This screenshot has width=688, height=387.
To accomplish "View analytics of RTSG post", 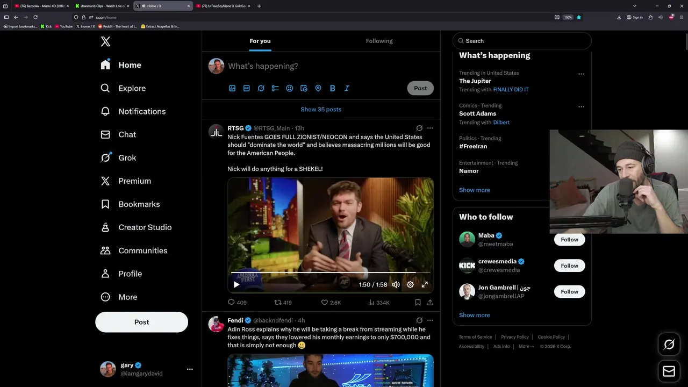I will coord(378,303).
